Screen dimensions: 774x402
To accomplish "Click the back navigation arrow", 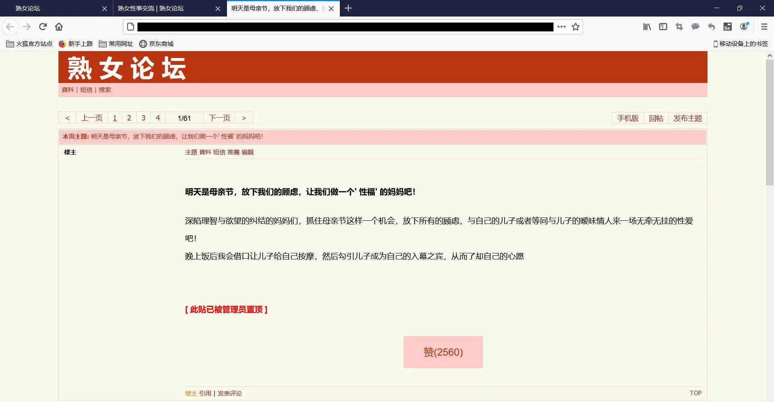I will [x=10, y=27].
